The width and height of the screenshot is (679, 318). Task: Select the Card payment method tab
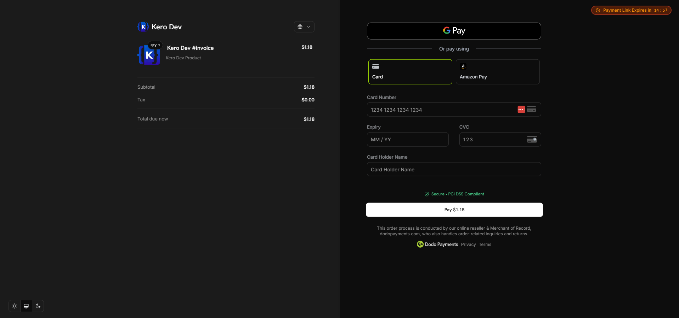pos(410,72)
